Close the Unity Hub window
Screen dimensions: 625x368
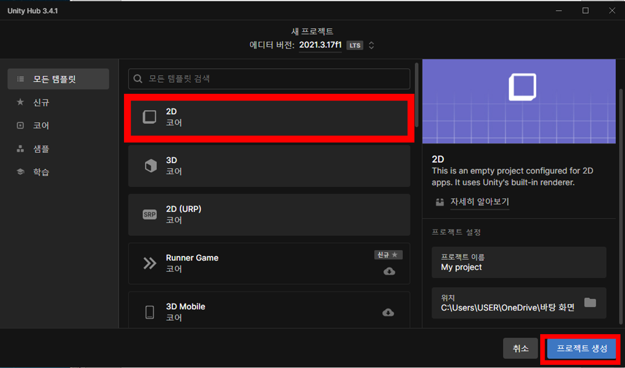click(x=612, y=11)
